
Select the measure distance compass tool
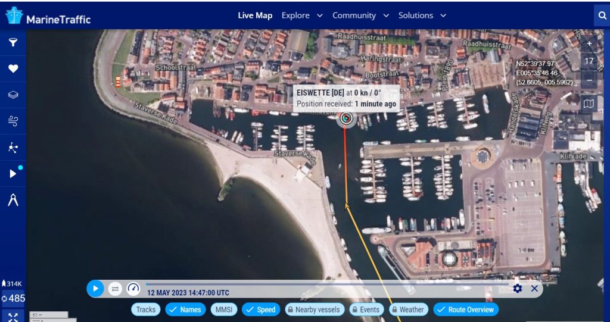[13, 201]
